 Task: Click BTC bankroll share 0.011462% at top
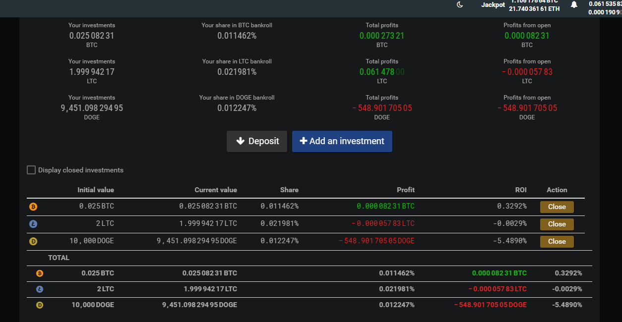[237, 36]
